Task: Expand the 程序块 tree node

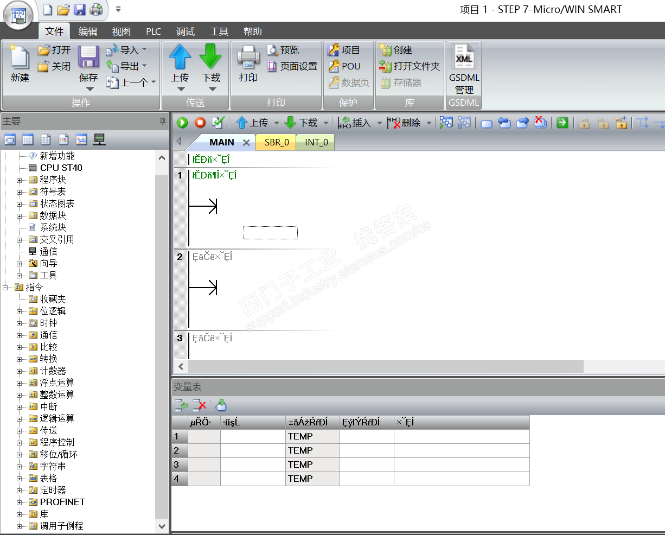Action: point(20,180)
